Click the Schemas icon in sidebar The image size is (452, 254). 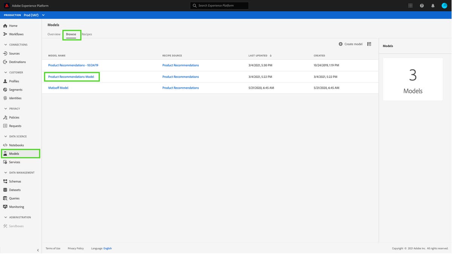tap(5, 181)
